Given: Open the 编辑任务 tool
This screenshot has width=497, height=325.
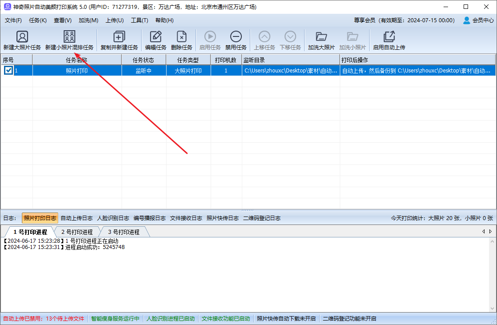Looking at the screenshot, I should 155,37.
